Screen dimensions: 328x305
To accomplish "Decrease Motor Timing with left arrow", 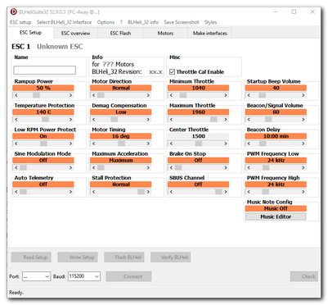I will [93, 143].
